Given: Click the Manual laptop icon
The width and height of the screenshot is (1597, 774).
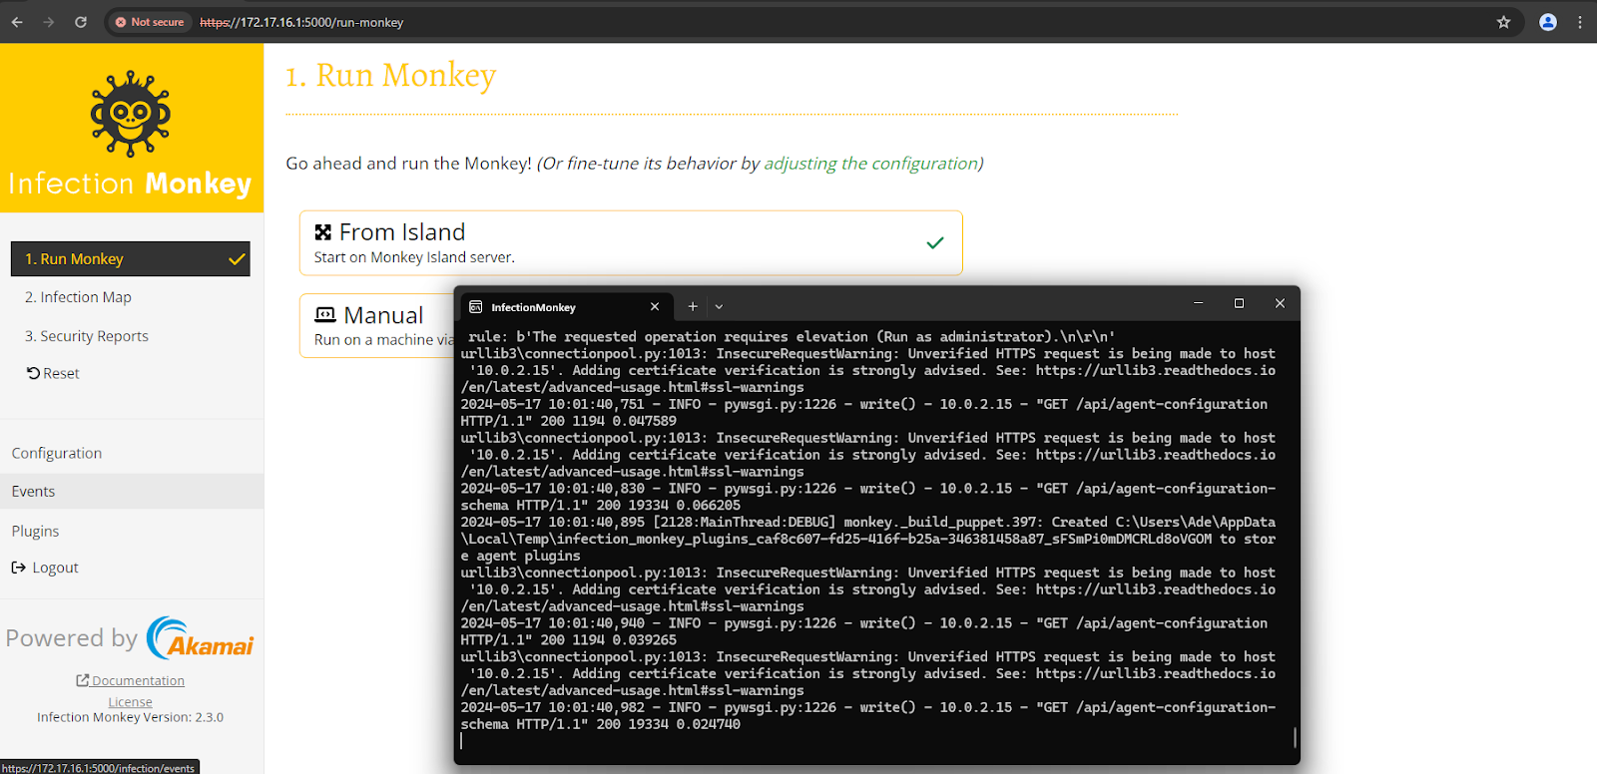Looking at the screenshot, I should click(325, 315).
